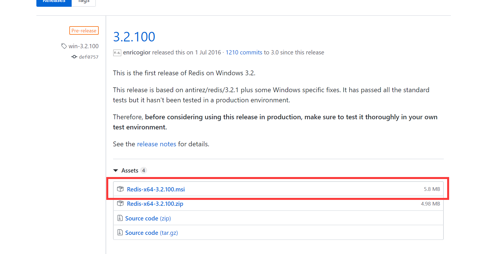The image size is (501, 254).
Task: Click the Assets count badge showing 4
Action: pyautogui.click(x=144, y=170)
